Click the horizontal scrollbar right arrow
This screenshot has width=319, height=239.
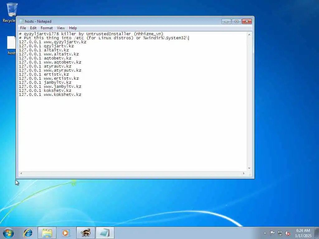[244, 173]
